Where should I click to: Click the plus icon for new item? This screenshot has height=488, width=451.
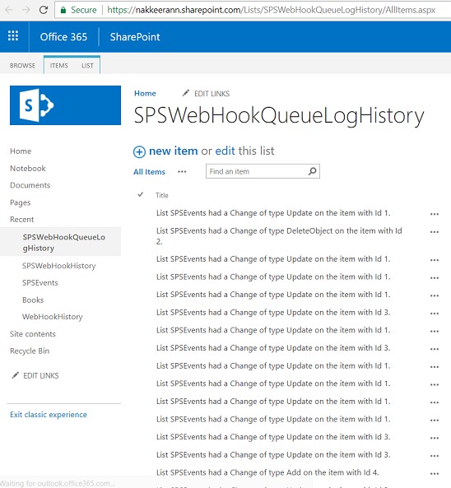[x=139, y=152]
